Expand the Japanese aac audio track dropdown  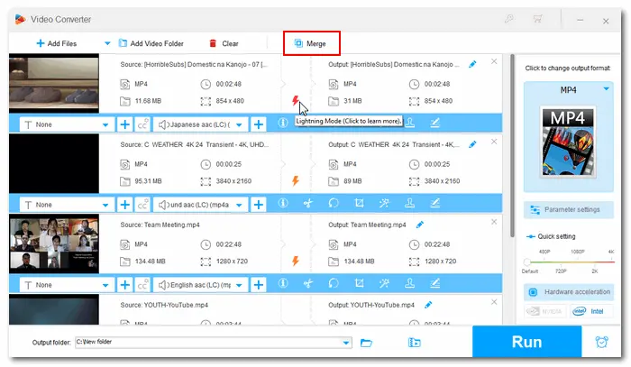point(240,124)
